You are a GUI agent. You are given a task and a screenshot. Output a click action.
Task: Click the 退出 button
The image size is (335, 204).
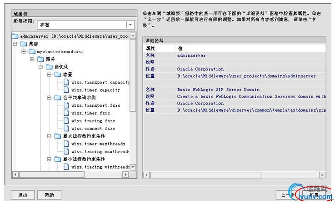(x=23, y=195)
